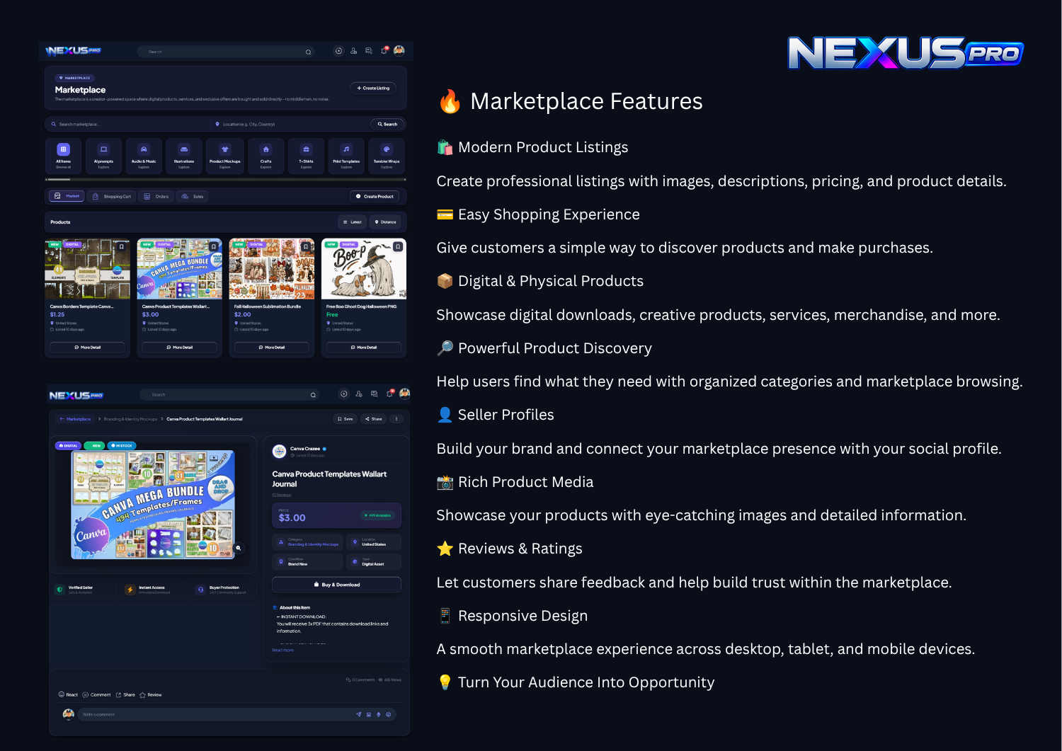Click magnifier in marketplace top search bar
The width and height of the screenshot is (1062, 751).
coord(308,52)
